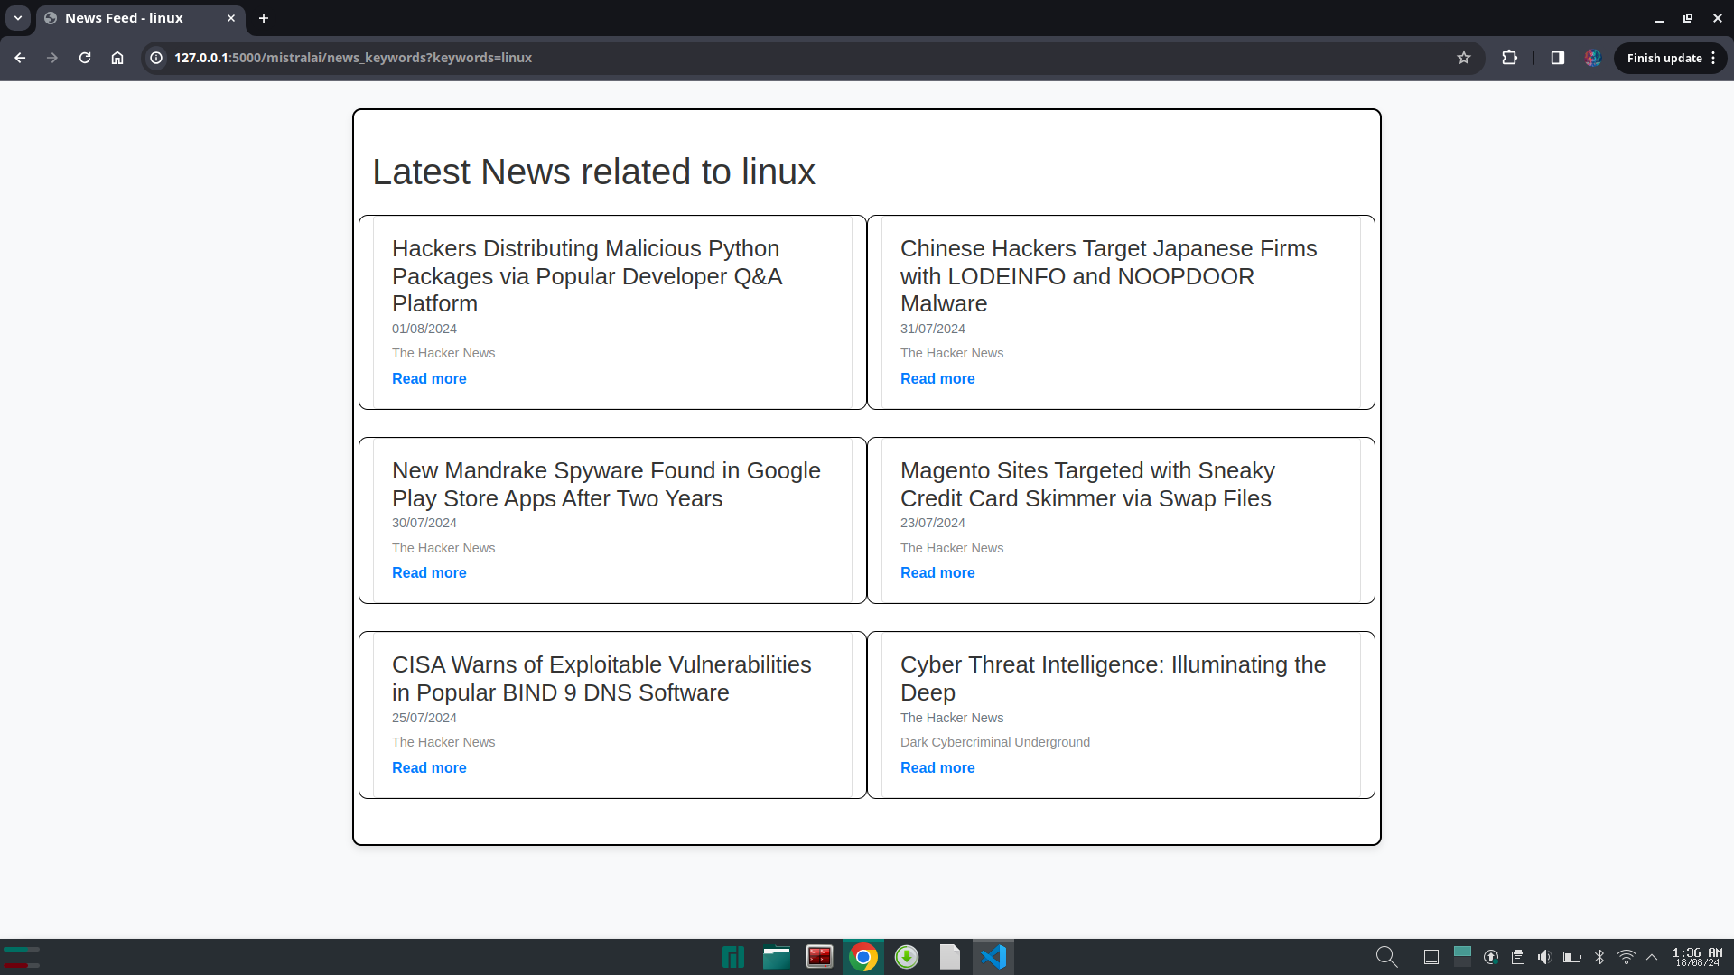
Task: Open Visual Studio Code from the taskbar
Action: (x=993, y=957)
